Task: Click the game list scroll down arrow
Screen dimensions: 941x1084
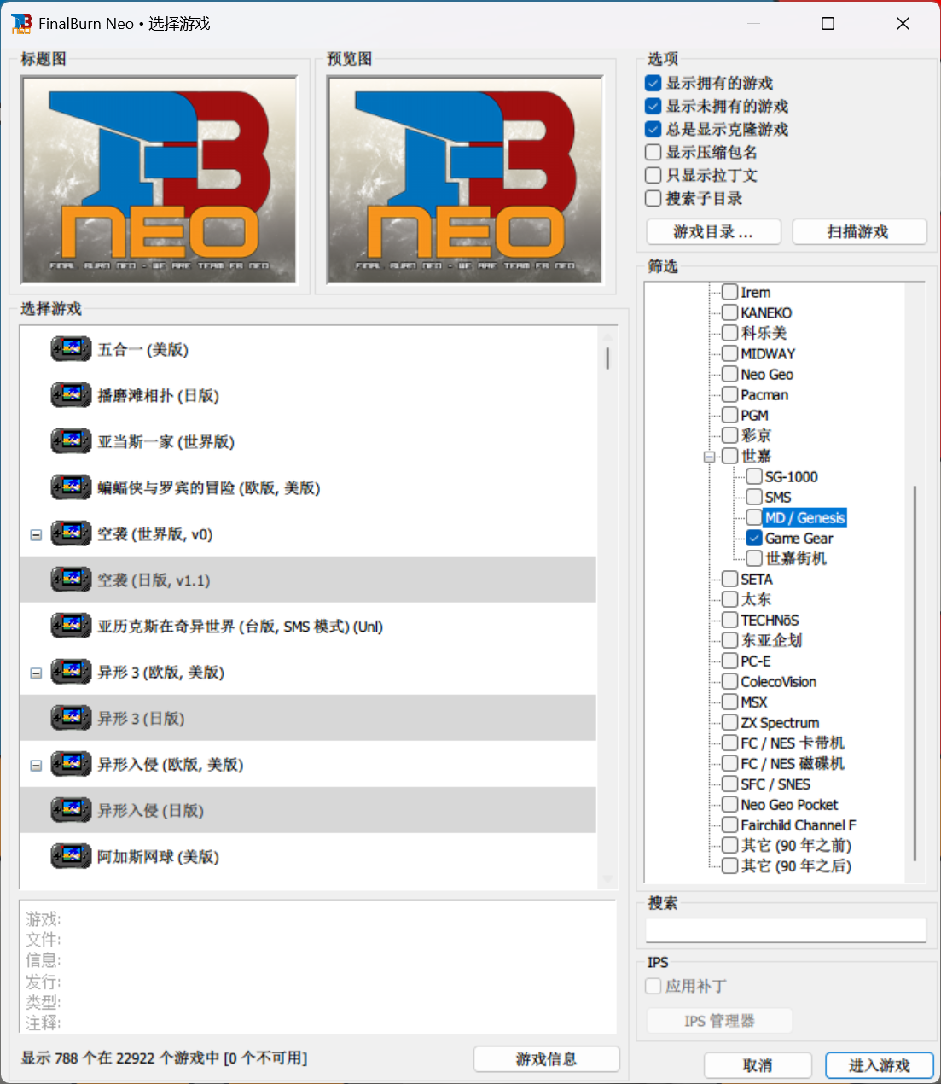Action: coord(607,878)
